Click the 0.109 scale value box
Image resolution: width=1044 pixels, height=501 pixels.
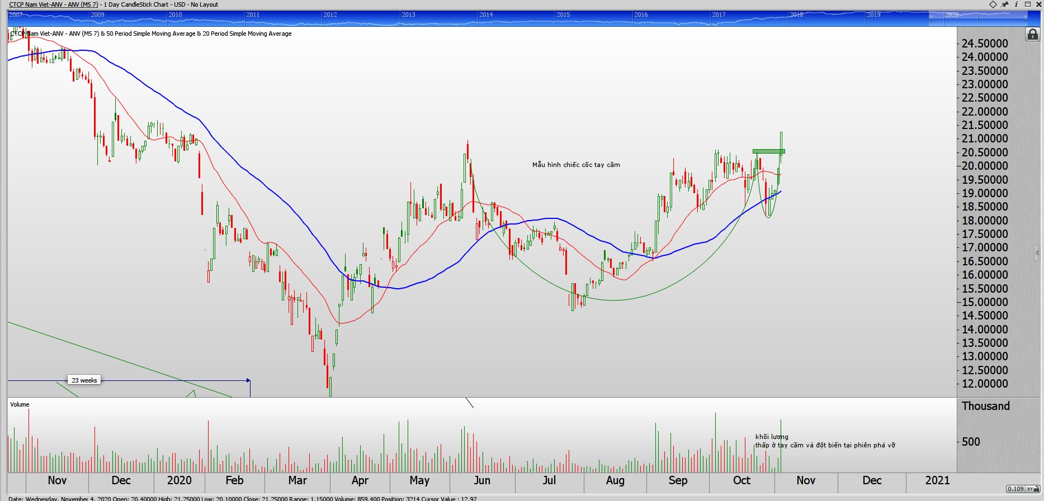click(x=1015, y=489)
